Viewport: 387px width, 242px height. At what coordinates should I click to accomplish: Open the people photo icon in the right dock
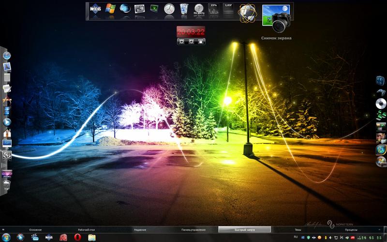point(381,138)
